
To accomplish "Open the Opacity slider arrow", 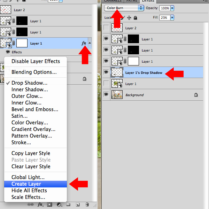I will point(172,8).
